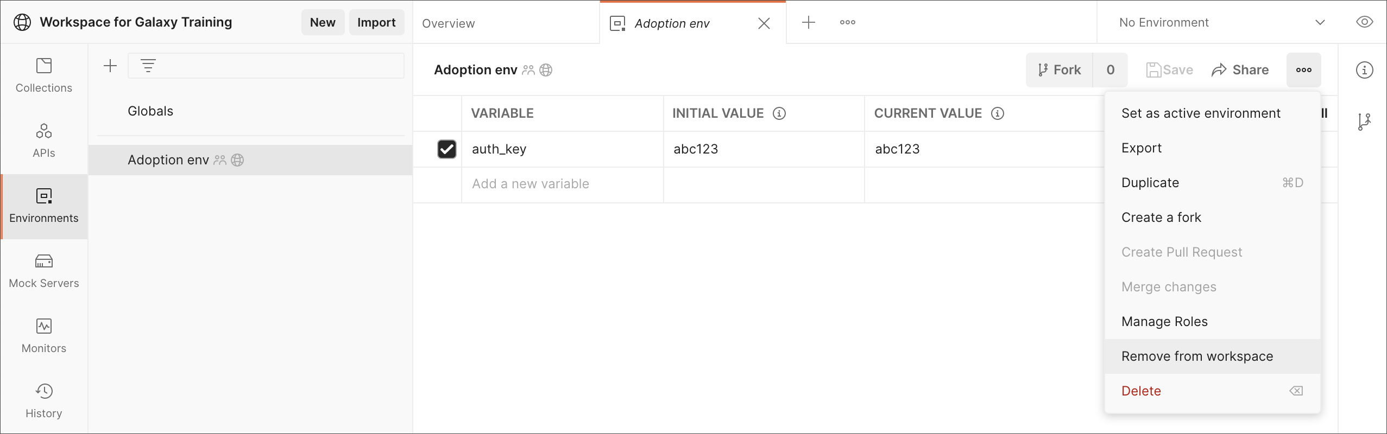1387x434 pixels.
Task: Click Initial Value info icon
Action: coord(779,113)
